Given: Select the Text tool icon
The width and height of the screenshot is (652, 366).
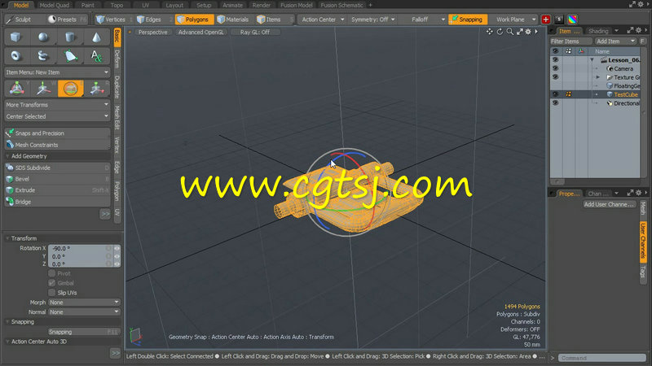Looking at the screenshot, I should (x=96, y=55).
